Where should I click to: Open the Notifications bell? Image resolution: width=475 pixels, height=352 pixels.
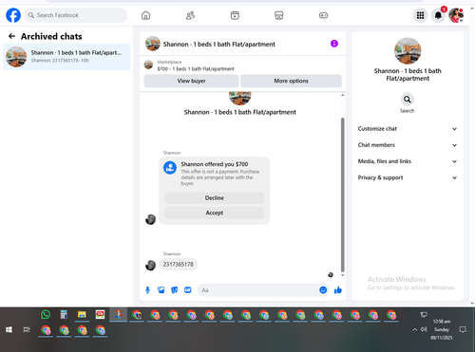pyautogui.click(x=438, y=15)
